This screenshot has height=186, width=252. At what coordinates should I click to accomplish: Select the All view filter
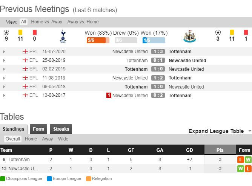(23, 22)
